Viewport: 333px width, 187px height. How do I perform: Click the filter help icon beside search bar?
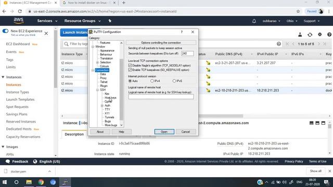(x=279, y=44)
